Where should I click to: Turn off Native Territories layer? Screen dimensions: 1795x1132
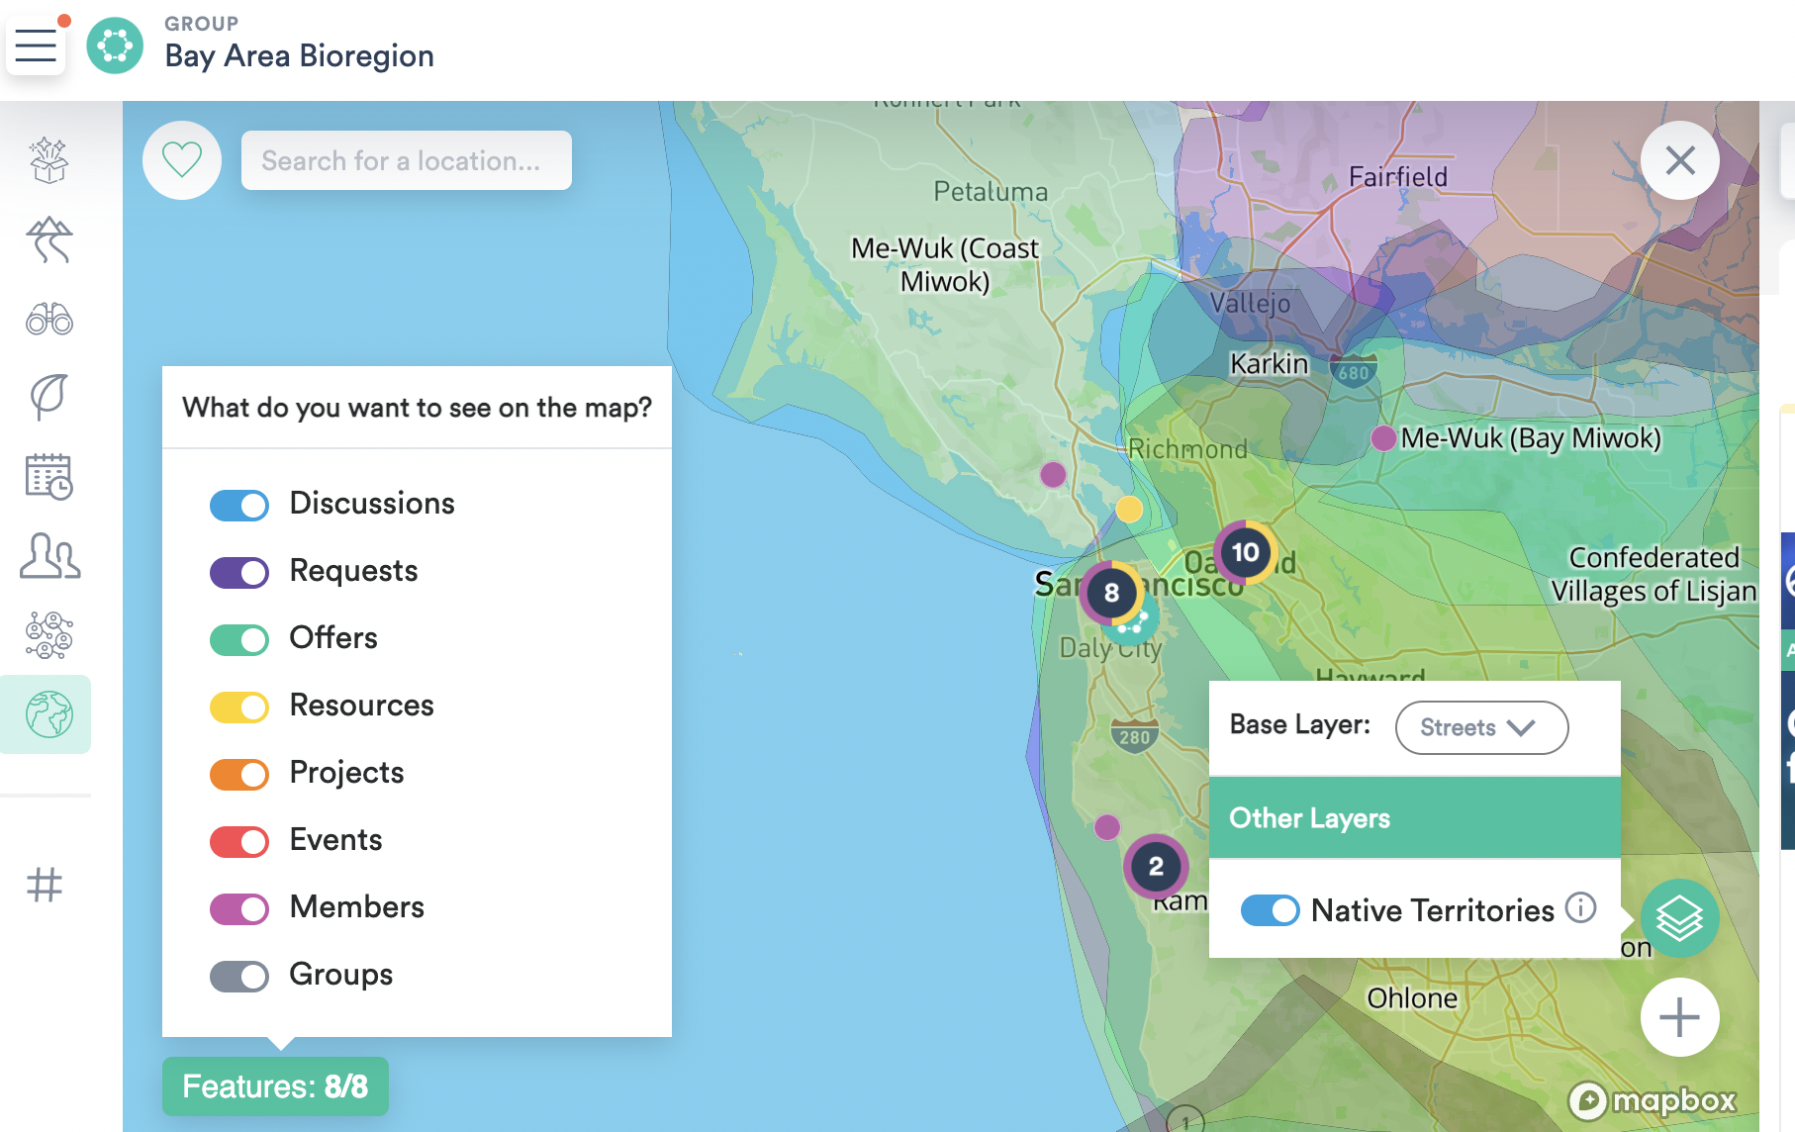pyautogui.click(x=1270, y=910)
